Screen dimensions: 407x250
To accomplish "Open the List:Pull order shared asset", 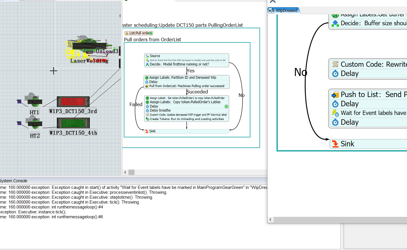I will tap(139, 33).
